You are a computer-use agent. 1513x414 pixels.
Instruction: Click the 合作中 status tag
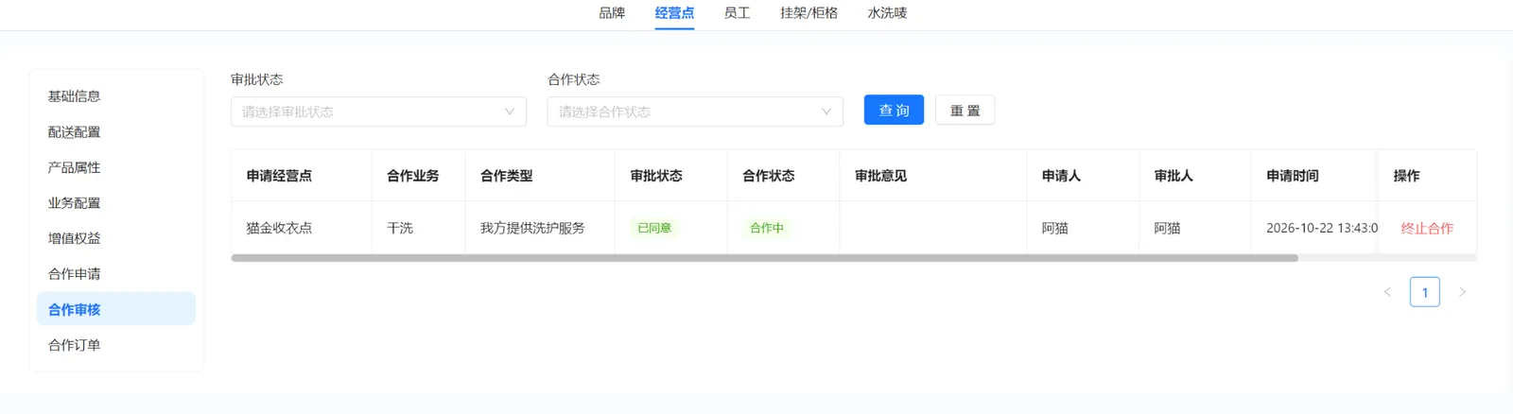pos(767,228)
